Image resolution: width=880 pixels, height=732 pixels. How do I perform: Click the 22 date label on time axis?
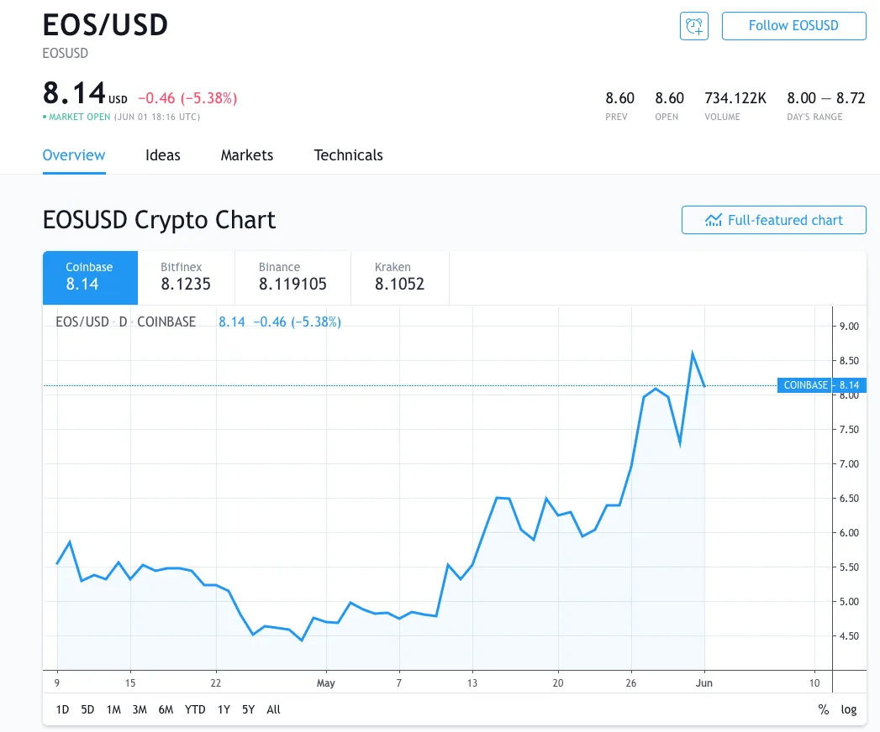click(216, 682)
